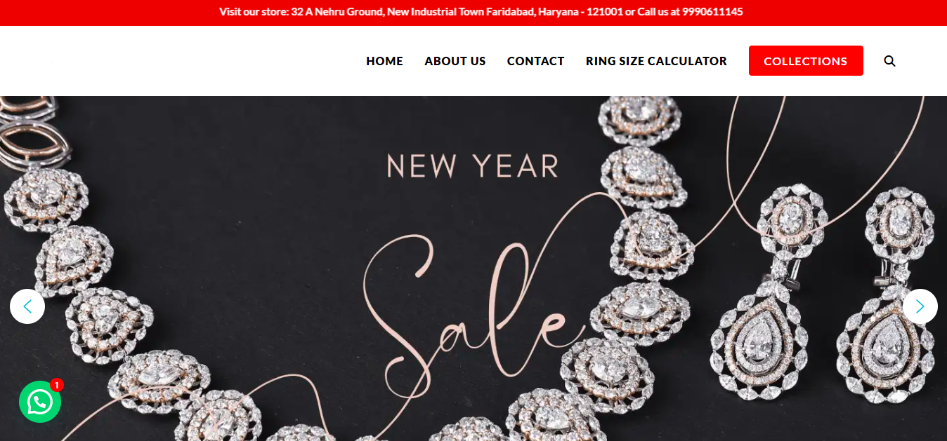Open the search magnifier icon
This screenshot has height=441, width=947.
889,61
